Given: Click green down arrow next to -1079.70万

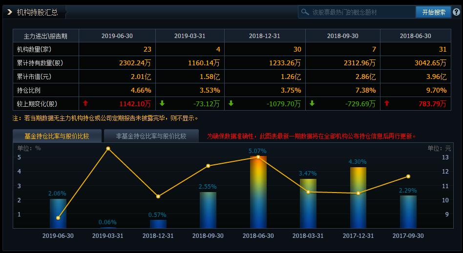Looking at the screenshot, I should pyautogui.click(x=231, y=103).
